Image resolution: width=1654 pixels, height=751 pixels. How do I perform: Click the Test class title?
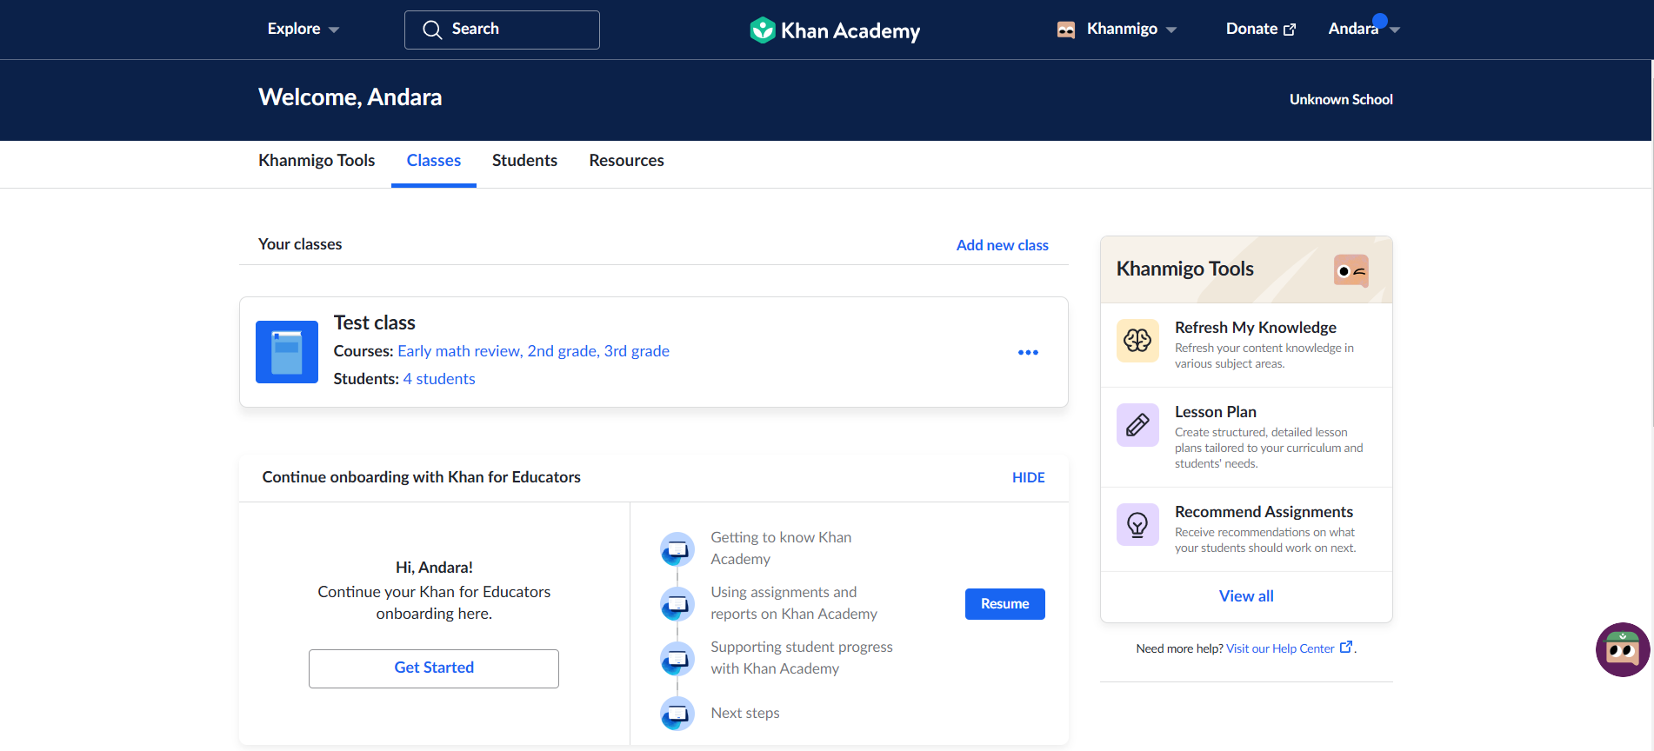click(375, 322)
